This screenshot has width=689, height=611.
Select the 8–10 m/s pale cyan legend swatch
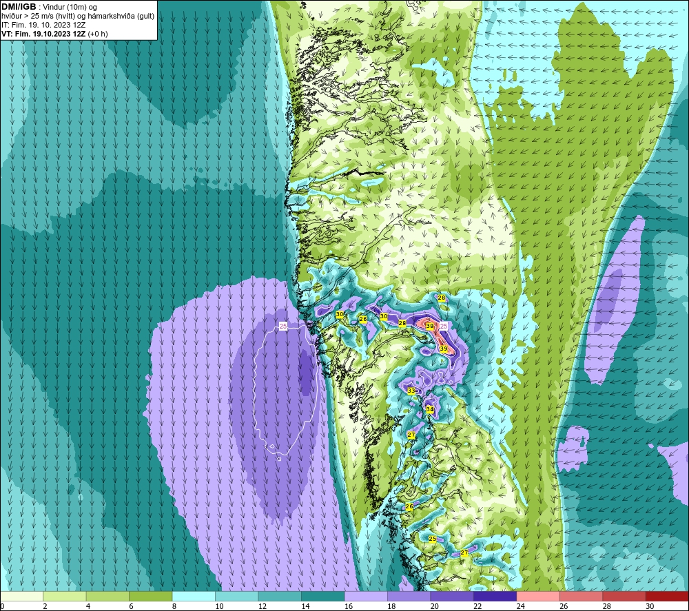[194, 597]
